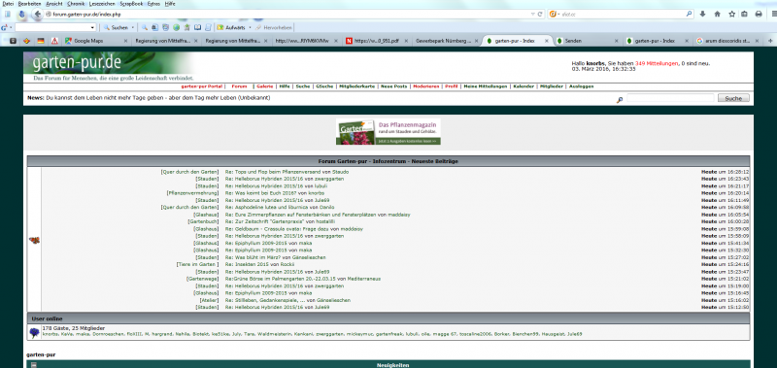Expand the Aufwärts dropdown arrow
This screenshot has width=777, height=368.
250,28
